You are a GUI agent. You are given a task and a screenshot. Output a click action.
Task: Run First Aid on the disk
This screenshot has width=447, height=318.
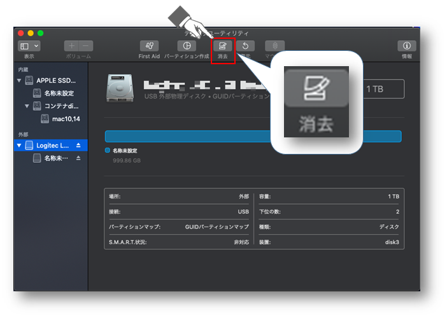149,46
